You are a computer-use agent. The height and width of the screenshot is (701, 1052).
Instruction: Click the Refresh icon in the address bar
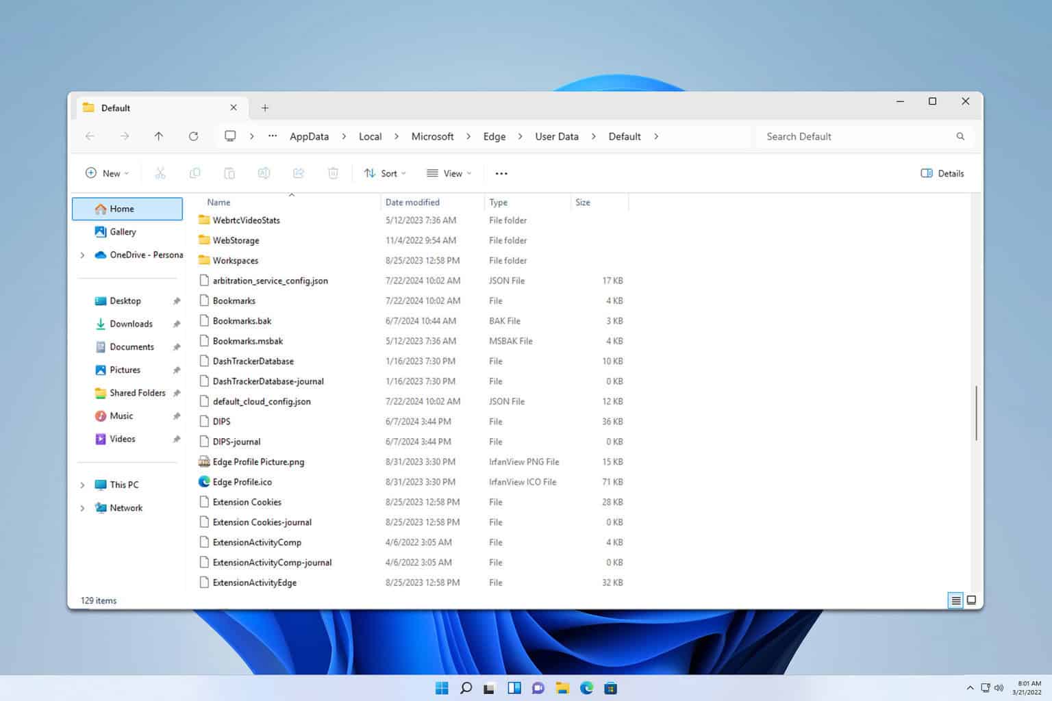coord(193,136)
